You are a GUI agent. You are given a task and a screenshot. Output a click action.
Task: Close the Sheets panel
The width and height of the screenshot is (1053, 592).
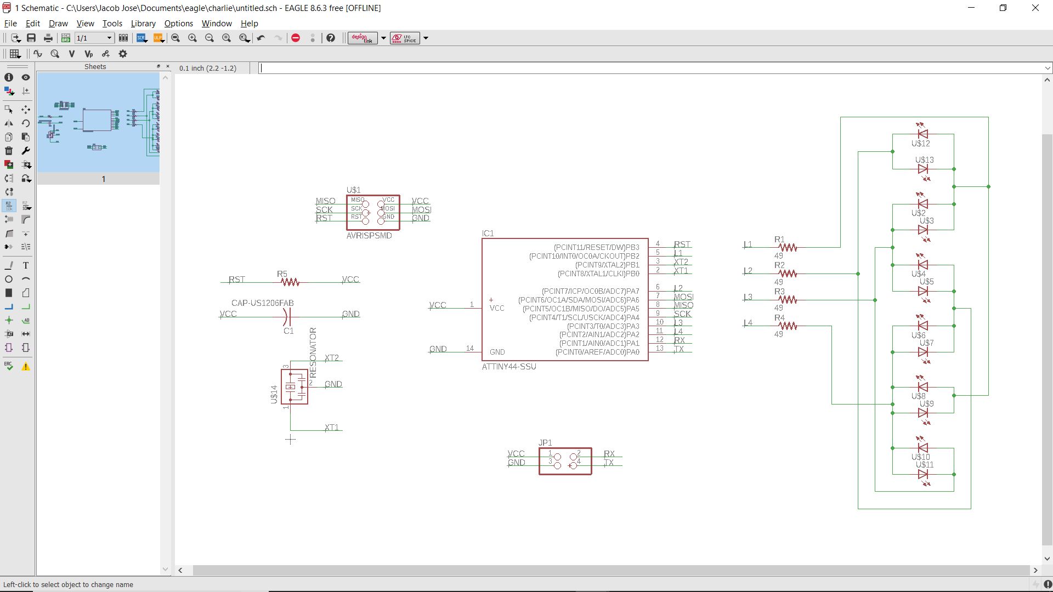click(168, 66)
